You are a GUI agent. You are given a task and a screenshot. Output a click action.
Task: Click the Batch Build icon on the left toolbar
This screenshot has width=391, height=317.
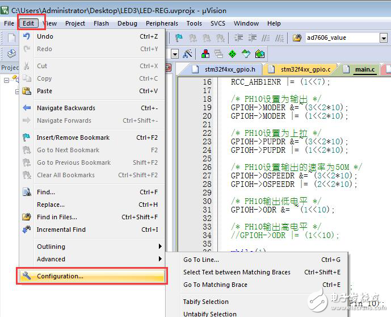[11, 54]
